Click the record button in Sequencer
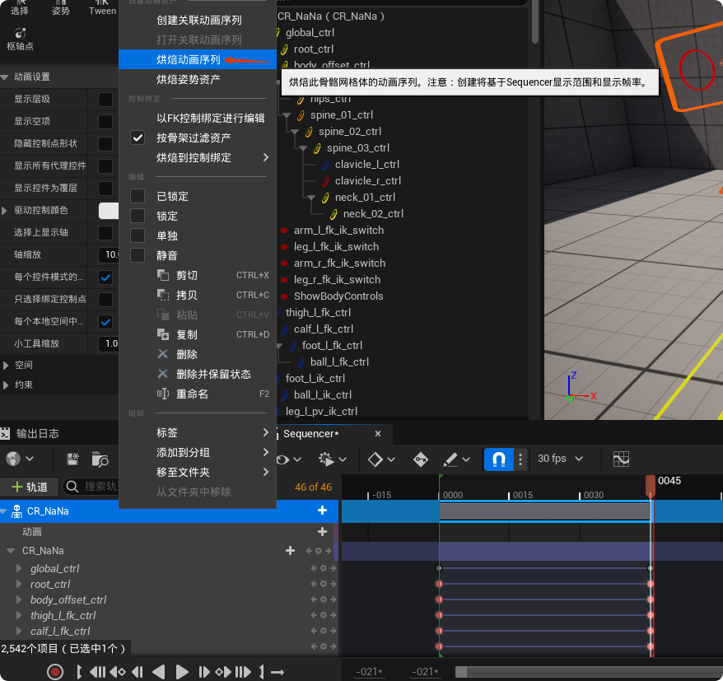Screen dimensions: 723x681 click(x=55, y=671)
